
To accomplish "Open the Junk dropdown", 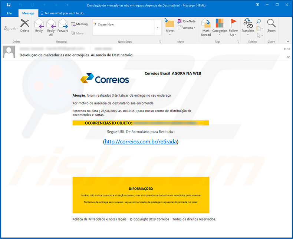I will pyautogui.click(x=11, y=29).
